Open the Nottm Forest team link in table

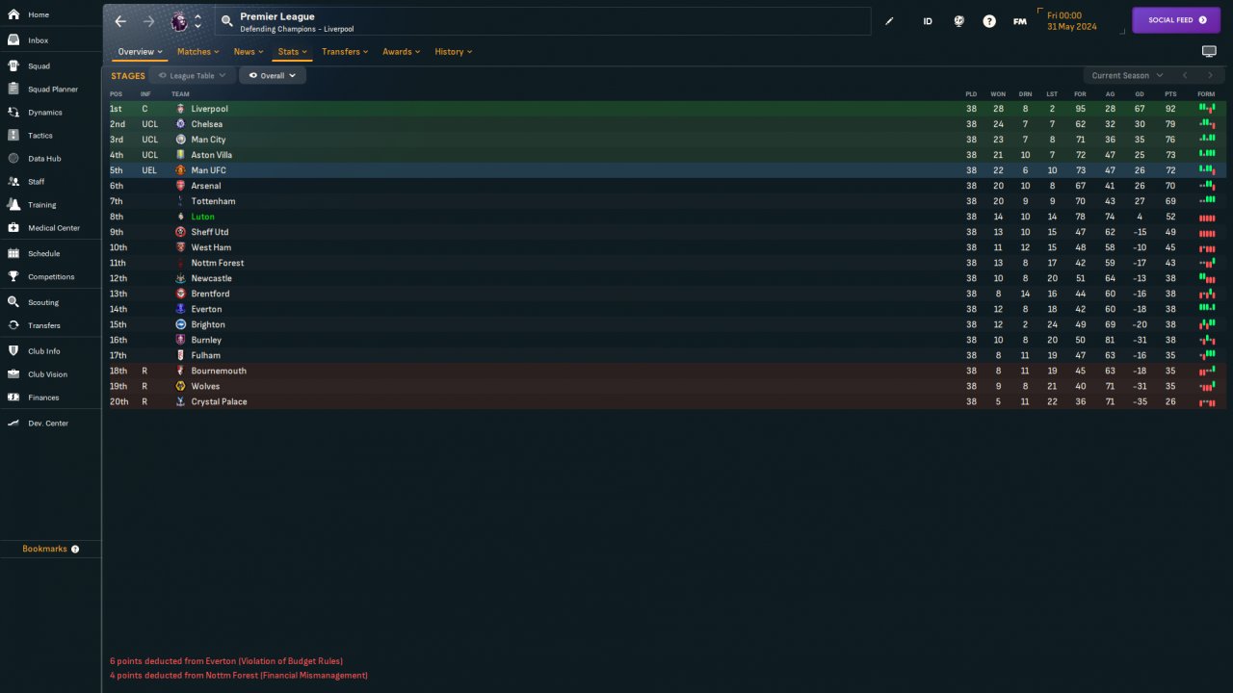click(217, 263)
